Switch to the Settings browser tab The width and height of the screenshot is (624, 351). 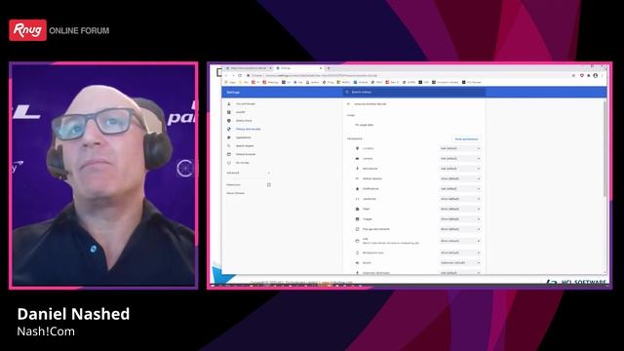pos(299,68)
